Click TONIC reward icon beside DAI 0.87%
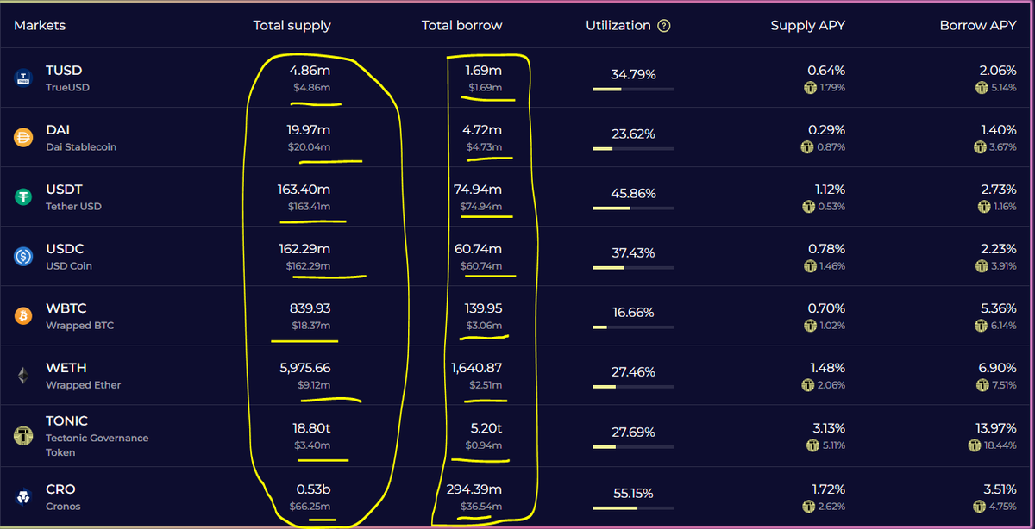1035x529 pixels. click(809, 147)
